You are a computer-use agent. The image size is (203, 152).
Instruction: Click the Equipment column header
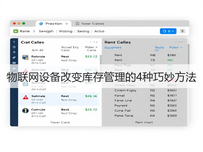[x=113, y=47]
